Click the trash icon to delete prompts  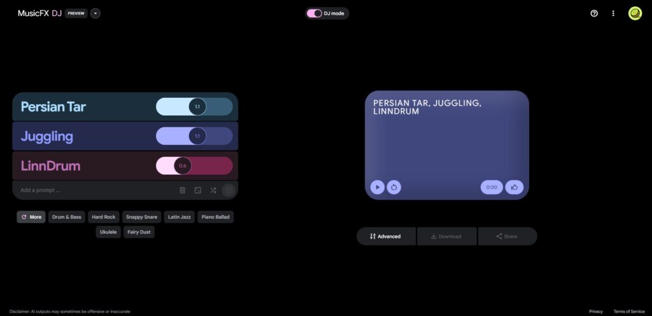tap(182, 190)
